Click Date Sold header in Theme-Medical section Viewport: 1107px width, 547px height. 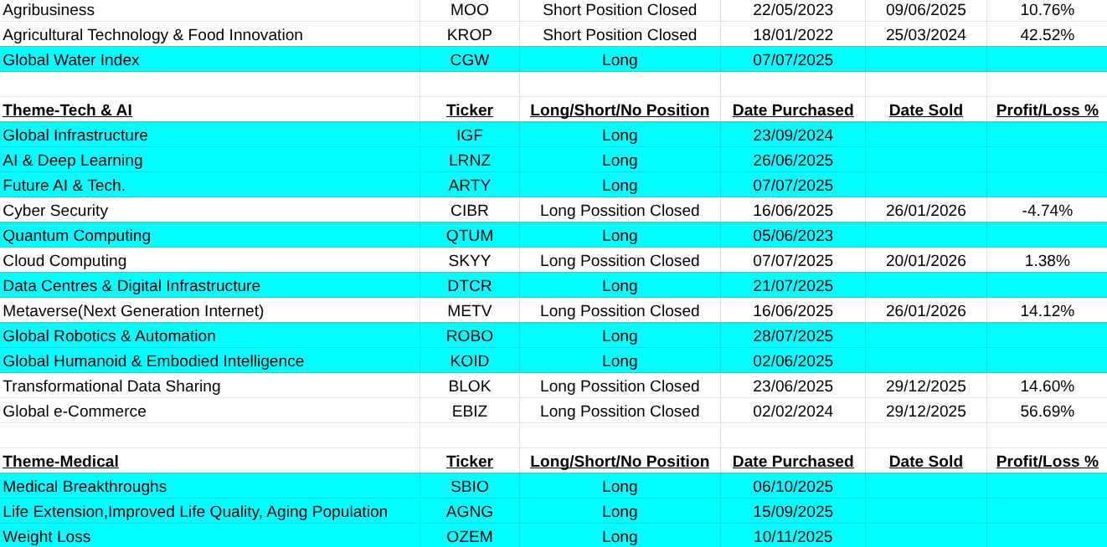click(x=925, y=462)
